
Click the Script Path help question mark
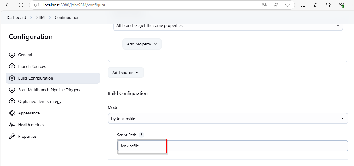141,135
